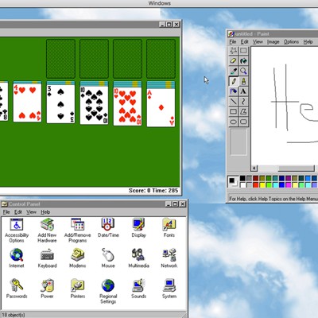Image resolution: width=318 pixels, height=318 pixels.
Task: Select the Brush tool in Paint
Action: [243, 81]
